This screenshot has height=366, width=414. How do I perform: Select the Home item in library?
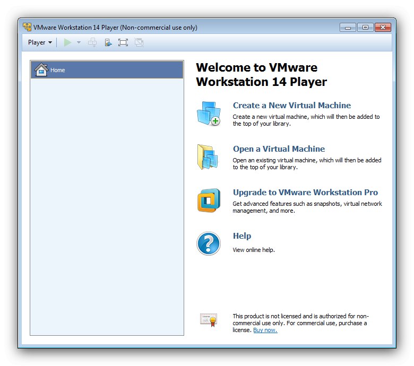click(107, 69)
